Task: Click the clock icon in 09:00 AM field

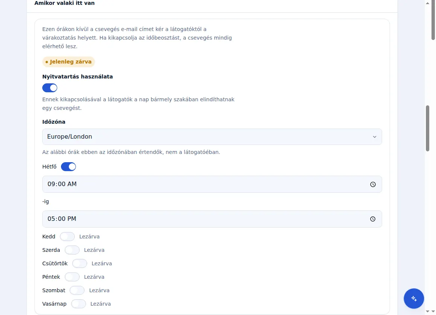Action: coord(372,185)
